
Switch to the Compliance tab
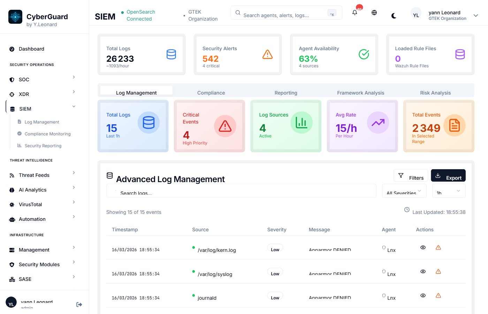coord(211,93)
